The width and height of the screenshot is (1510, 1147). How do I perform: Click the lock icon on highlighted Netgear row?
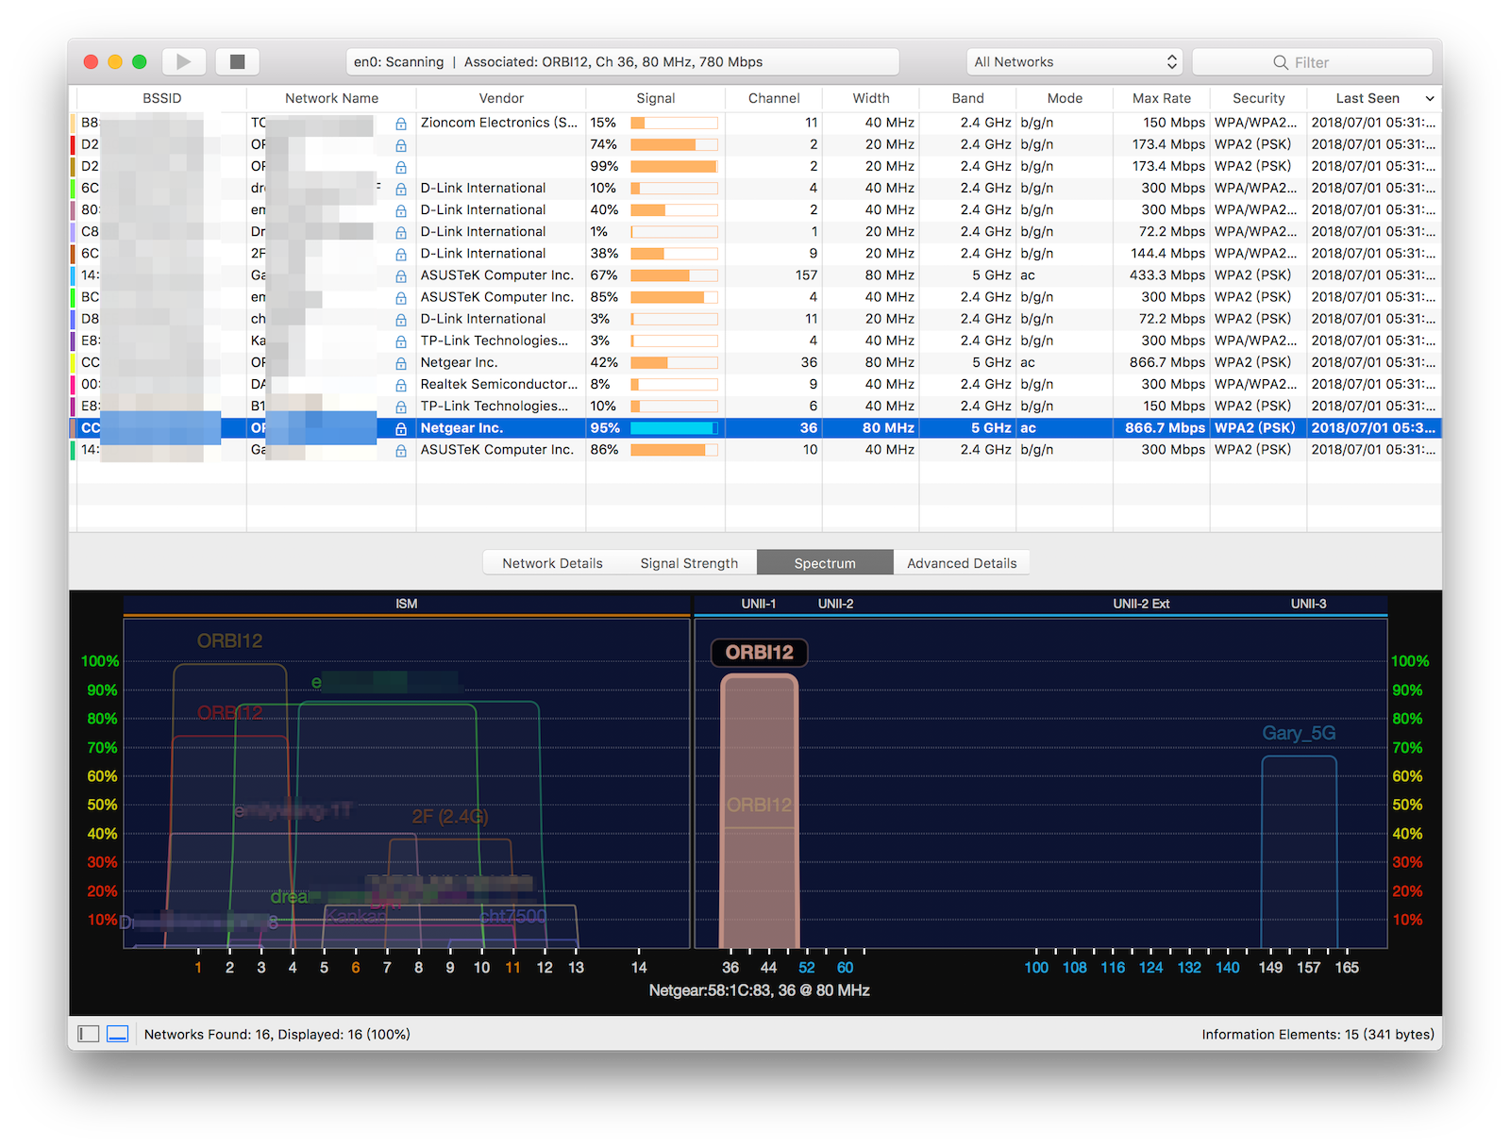click(401, 429)
